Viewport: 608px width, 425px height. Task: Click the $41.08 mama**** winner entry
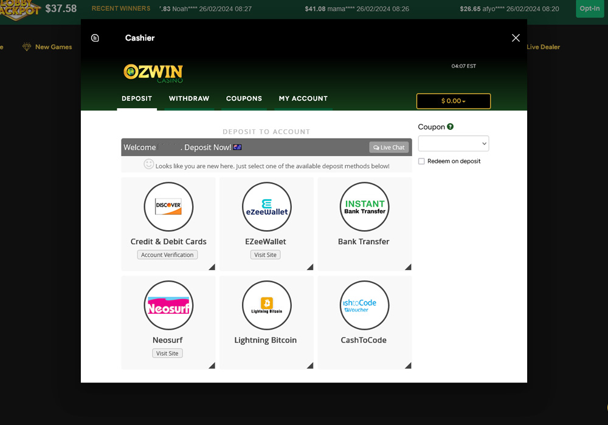[357, 9]
